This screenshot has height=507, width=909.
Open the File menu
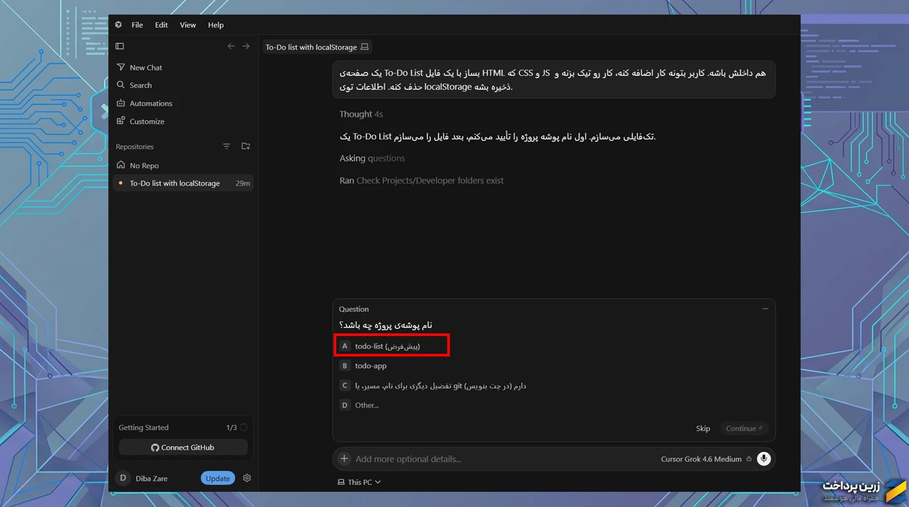(137, 25)
